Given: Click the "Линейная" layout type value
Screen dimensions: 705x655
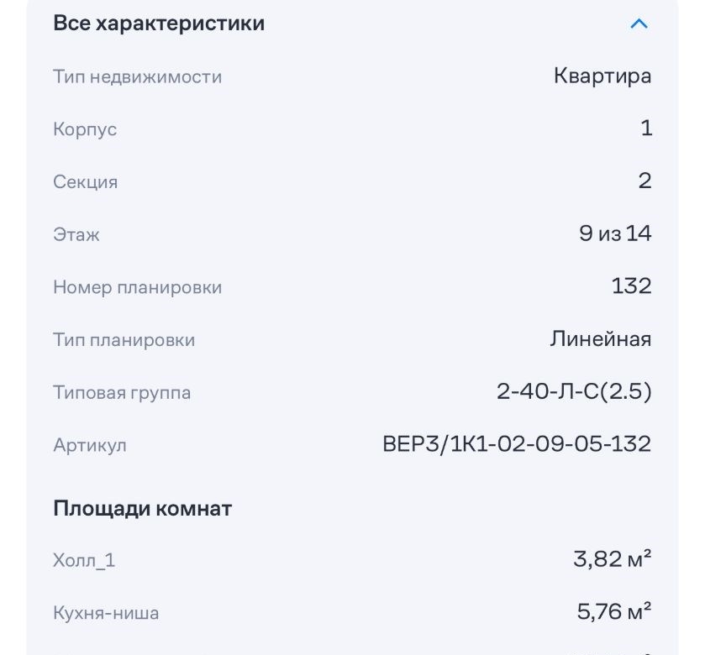Looking at the screenshot, I should point(600,339).
